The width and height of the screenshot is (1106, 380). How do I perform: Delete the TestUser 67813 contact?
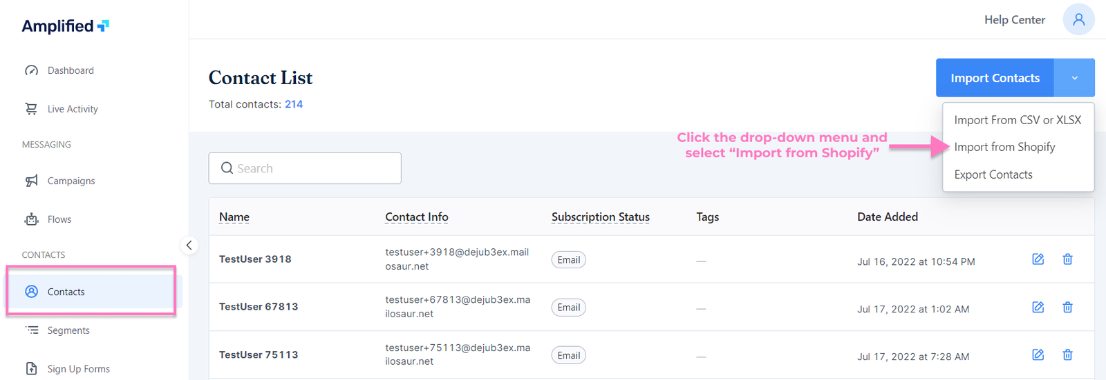click(1067, 308)
